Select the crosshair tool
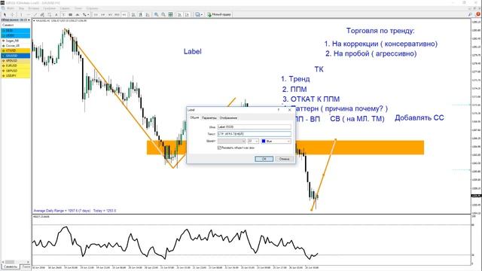 coord(13,14)
